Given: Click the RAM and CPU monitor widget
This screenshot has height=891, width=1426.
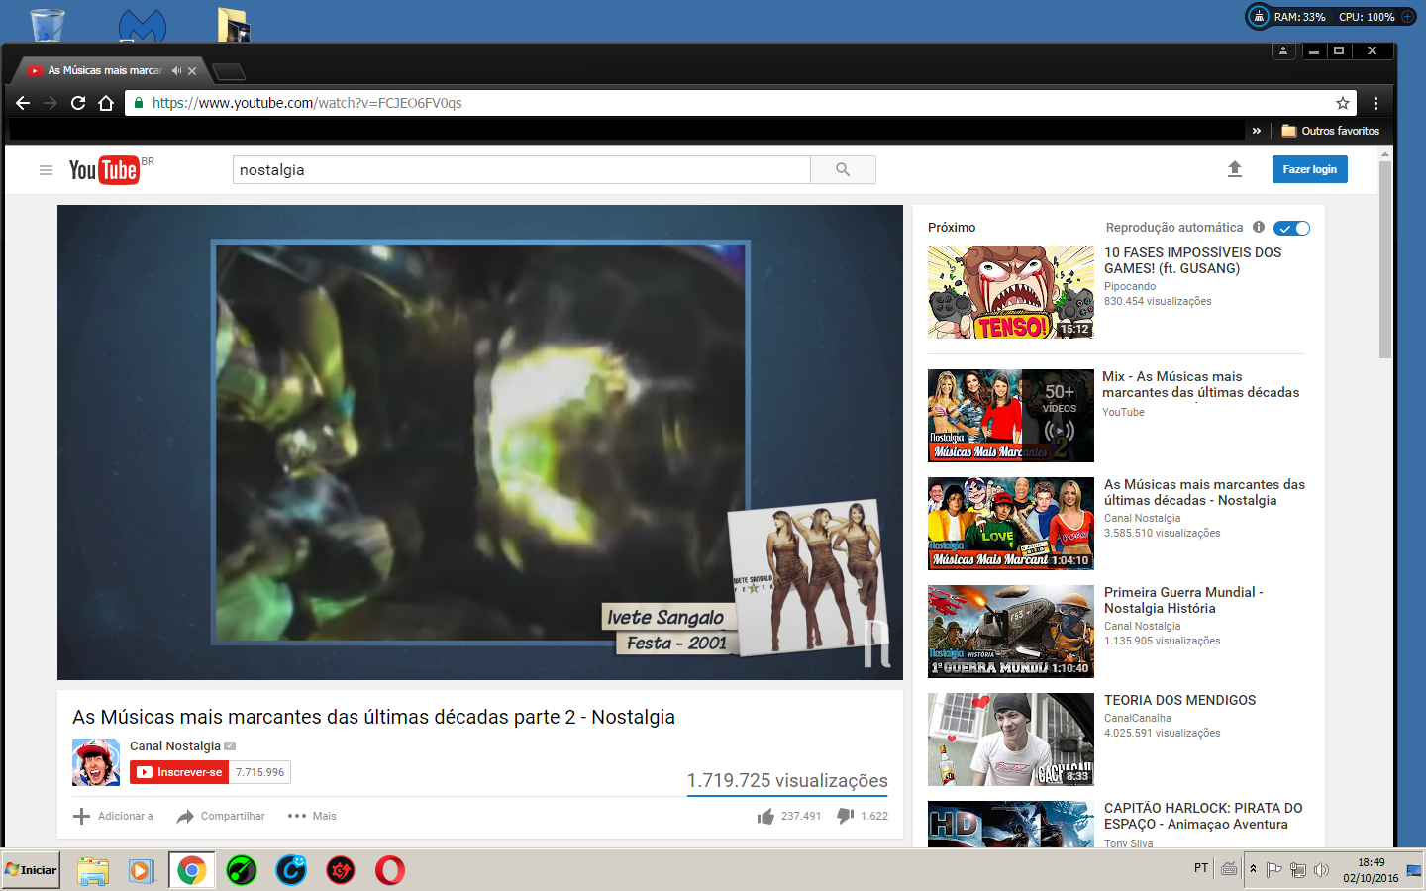Looking at the screenshot, I should [x=1333, y=17].
